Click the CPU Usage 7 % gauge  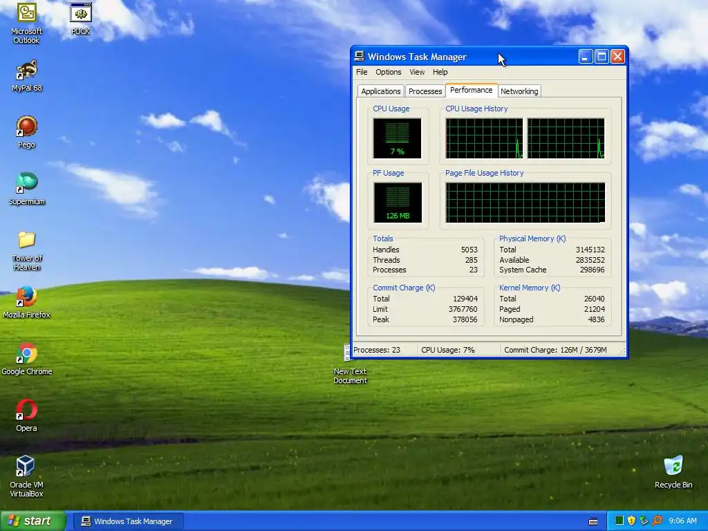click(x=397, y=138)
